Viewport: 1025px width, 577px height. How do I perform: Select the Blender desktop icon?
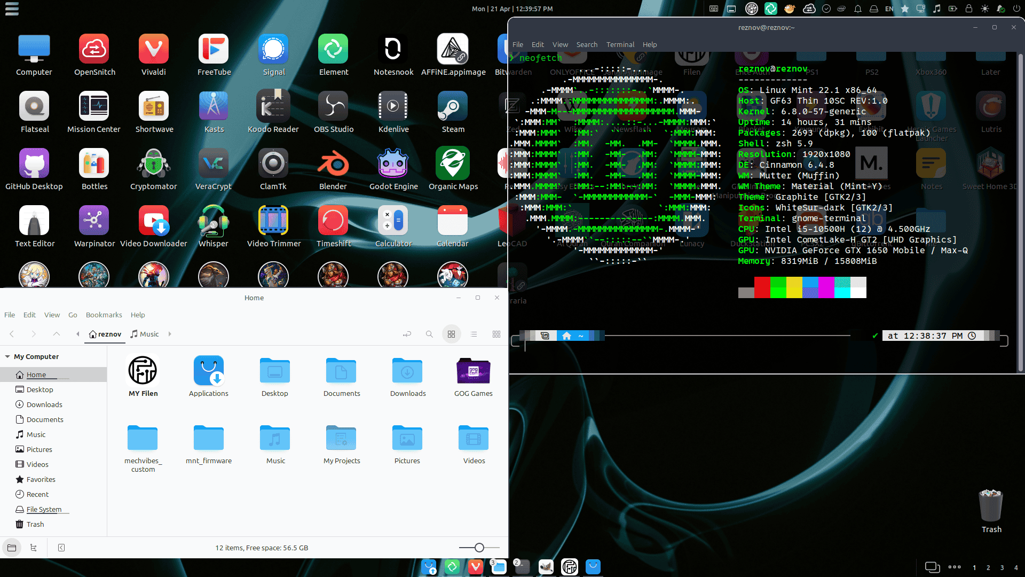333,169
